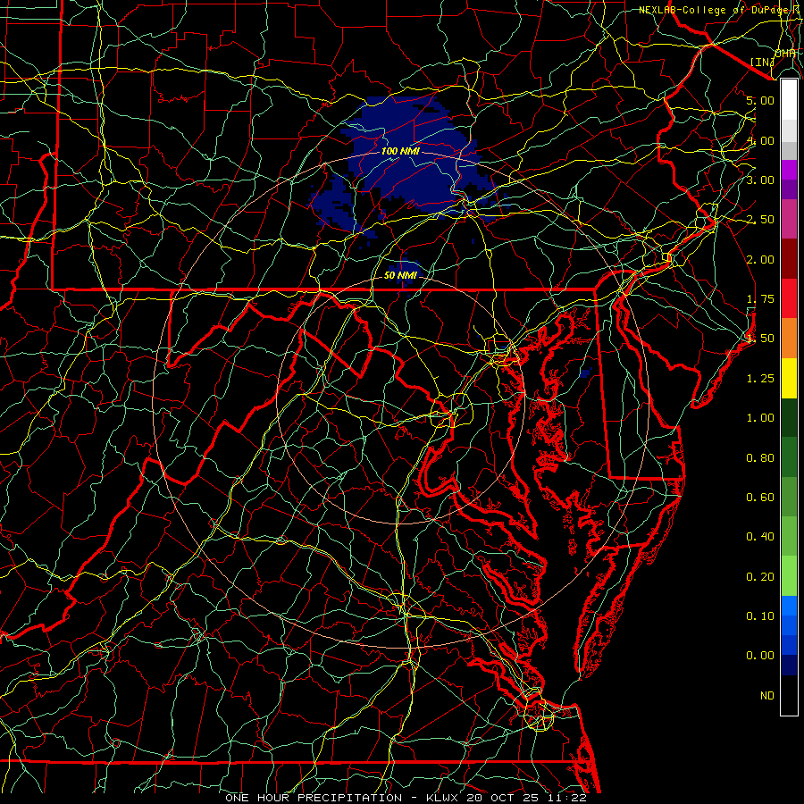Pick the orange 1.50 legend swatch
The height and width of the screenshot is (804, 804).
click(x=789, y=338)
